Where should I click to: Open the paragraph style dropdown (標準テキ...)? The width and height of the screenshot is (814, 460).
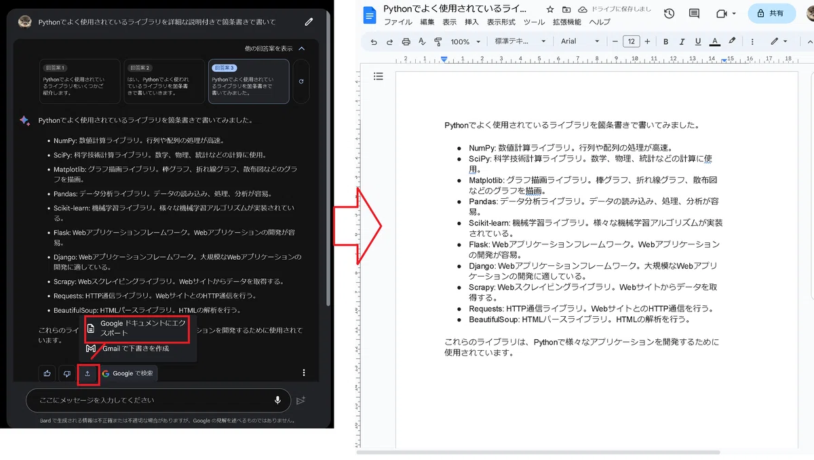pos(520,41)
